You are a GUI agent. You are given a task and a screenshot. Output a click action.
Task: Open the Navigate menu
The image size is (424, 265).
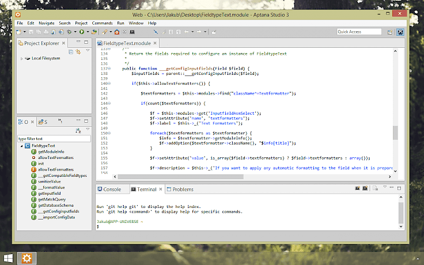point(46,23)
